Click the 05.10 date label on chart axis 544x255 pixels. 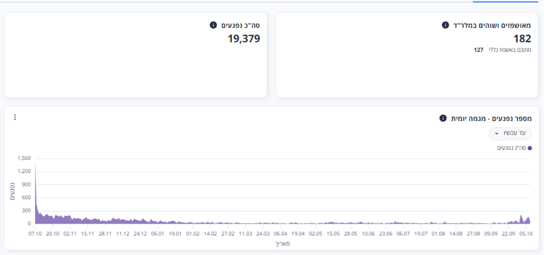(x=525, y=234)
